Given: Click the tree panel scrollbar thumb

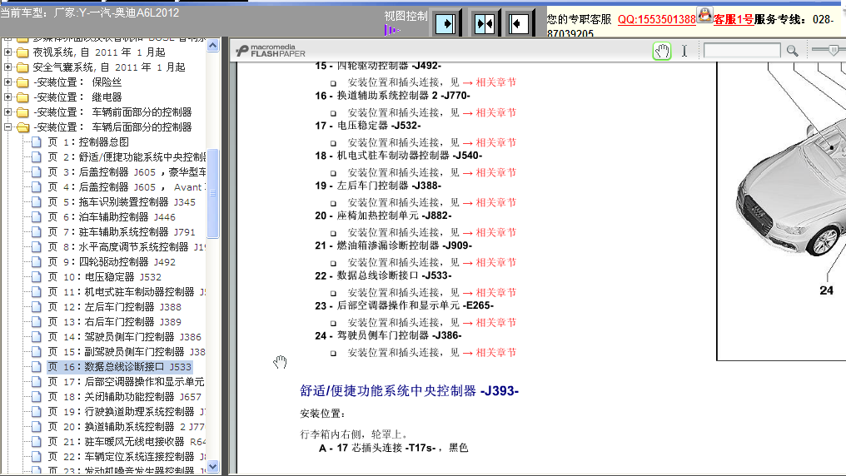Looking at the screenshot, I should click(x=212, y=193).
